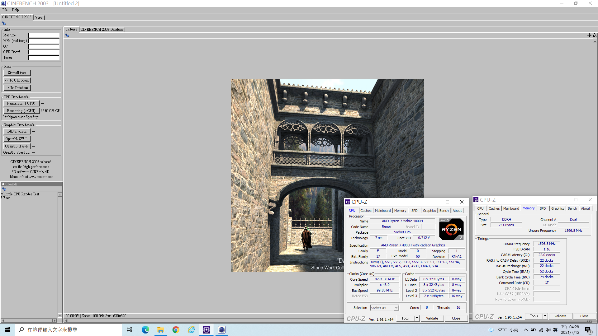Open the File menu
This screenshot has width=598, height=336.
tap(5, 10)
